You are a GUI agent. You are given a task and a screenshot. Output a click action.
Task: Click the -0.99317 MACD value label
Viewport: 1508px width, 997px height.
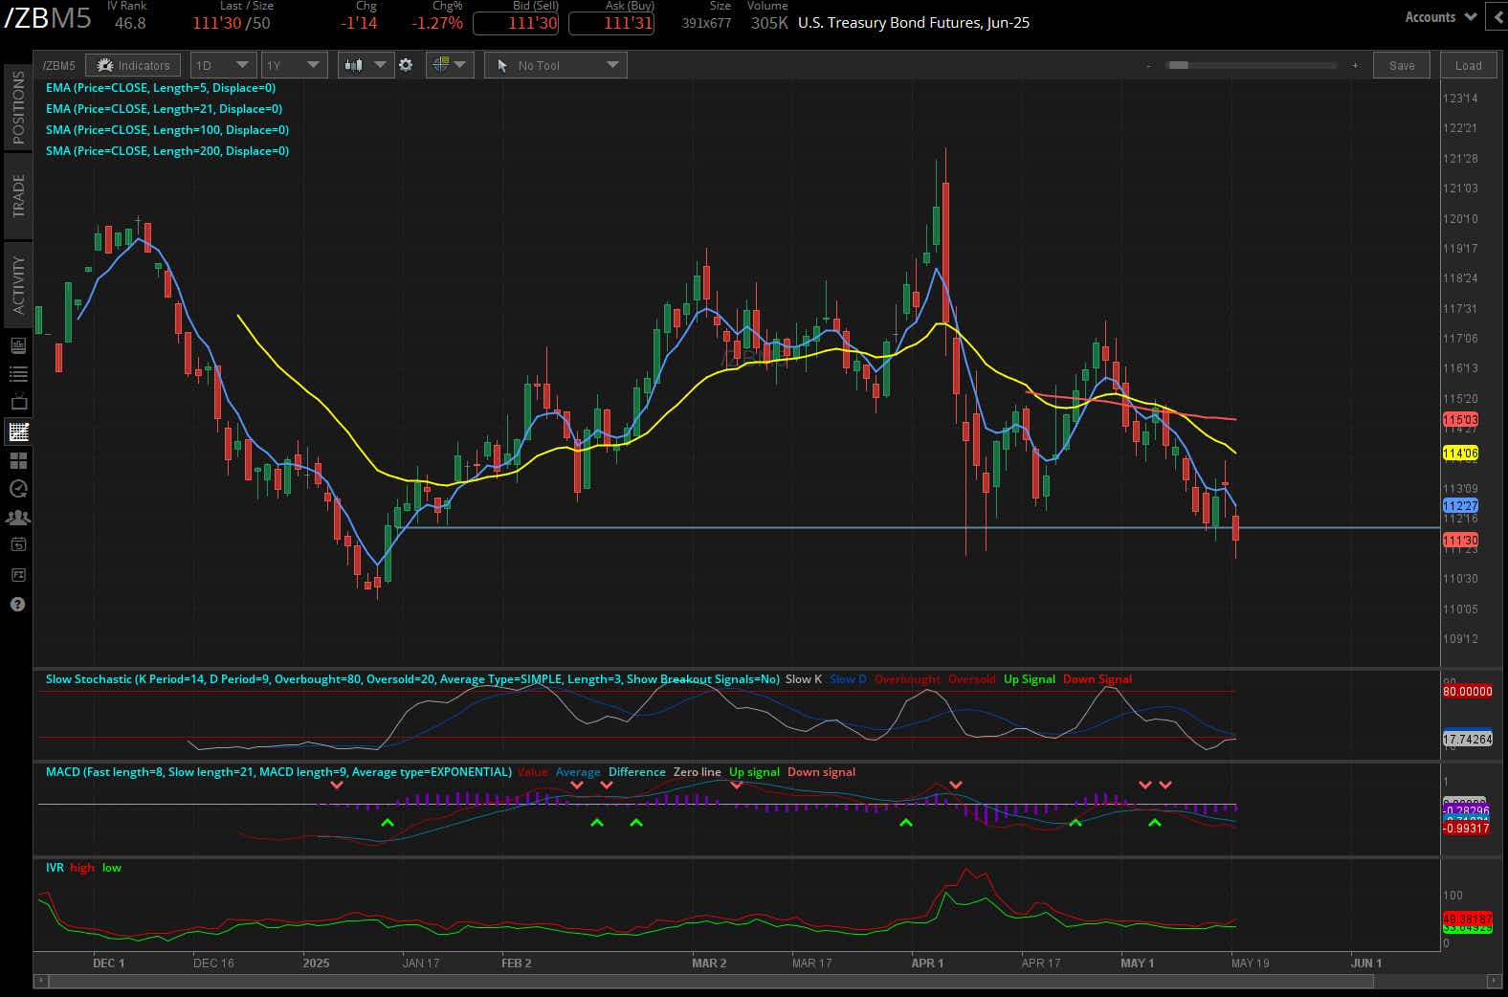[x=1466, y=829]
